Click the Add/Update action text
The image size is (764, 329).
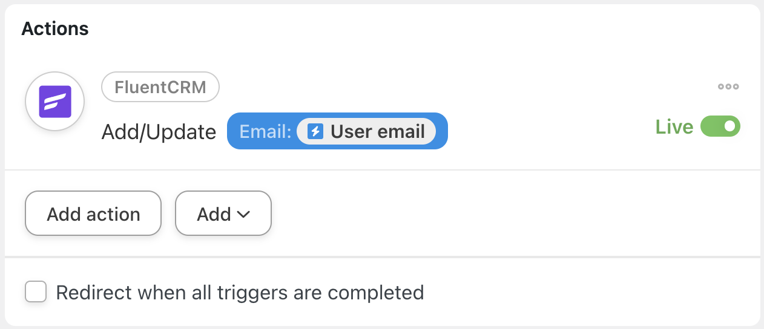point(159,132)
